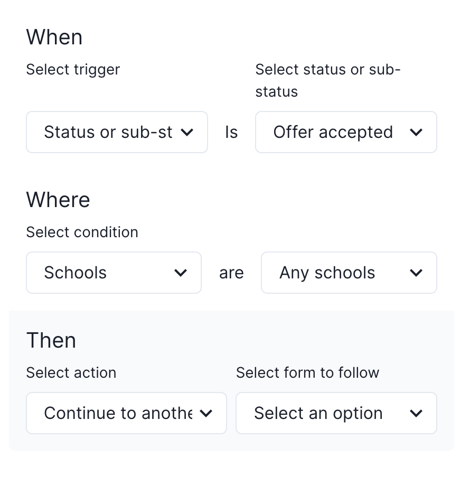The width and height of the screenshot is (470, 504).
Task: Click the chevron arrow in the trigger field
Action: pos(187,132)
